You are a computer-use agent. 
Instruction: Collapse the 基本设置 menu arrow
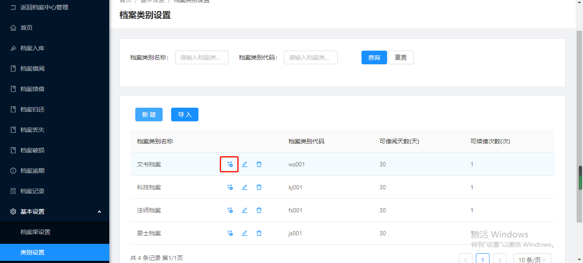pyautogui.click(x=99, y=212)
